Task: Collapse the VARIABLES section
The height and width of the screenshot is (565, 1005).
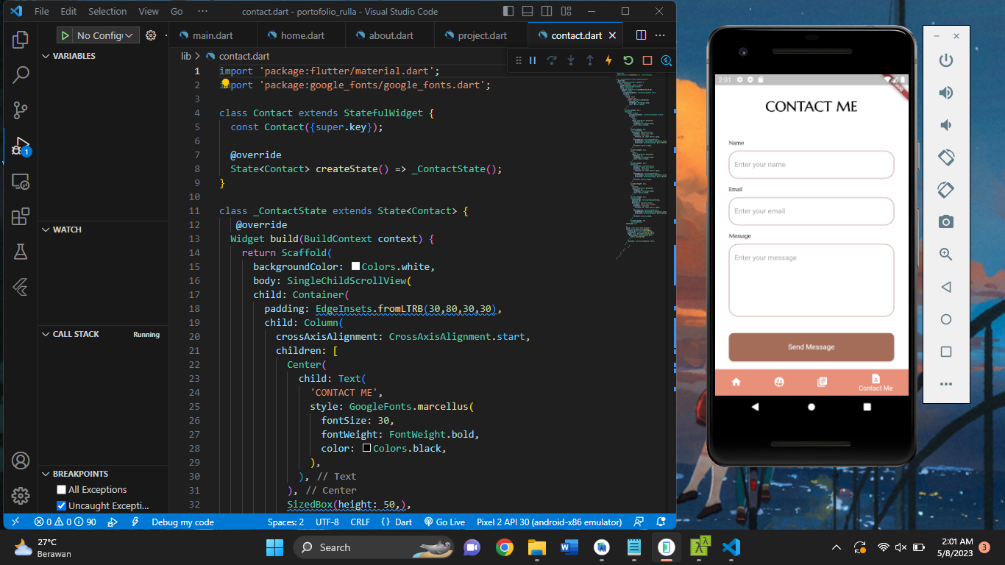Action: tap(46, 55)
